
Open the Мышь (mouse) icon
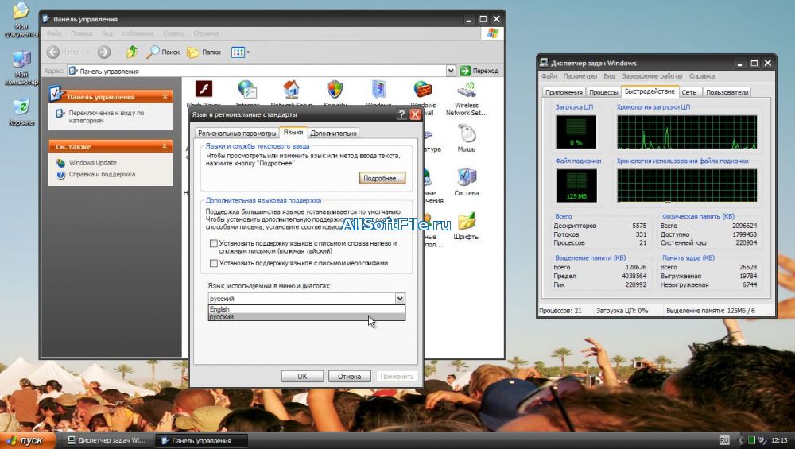[467, 134]
